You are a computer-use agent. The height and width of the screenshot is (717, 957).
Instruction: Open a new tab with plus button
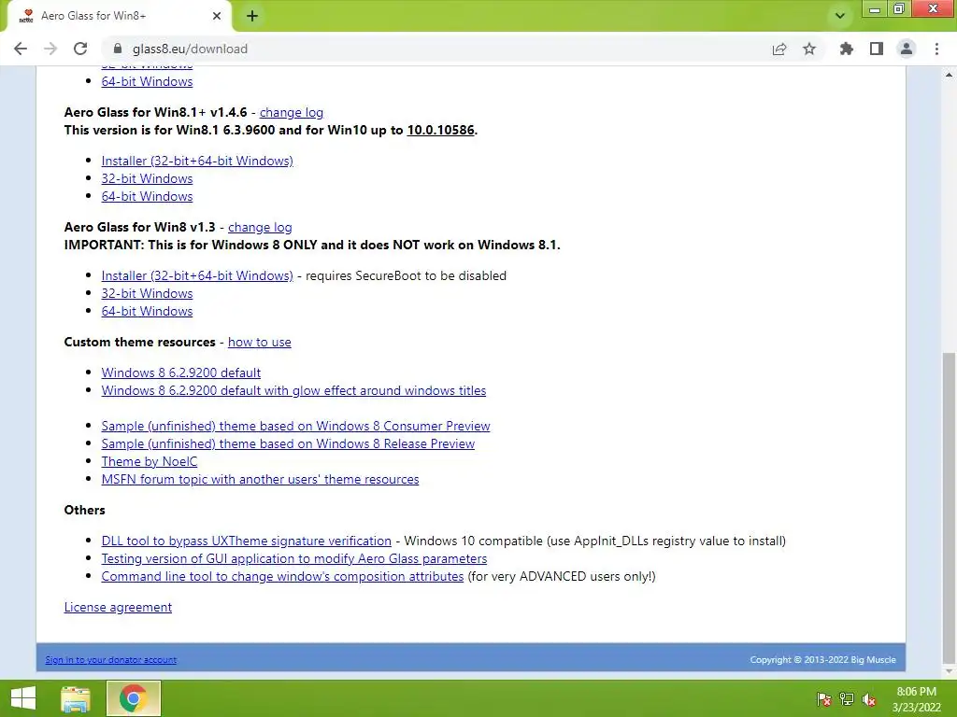[x=252, y=16]
